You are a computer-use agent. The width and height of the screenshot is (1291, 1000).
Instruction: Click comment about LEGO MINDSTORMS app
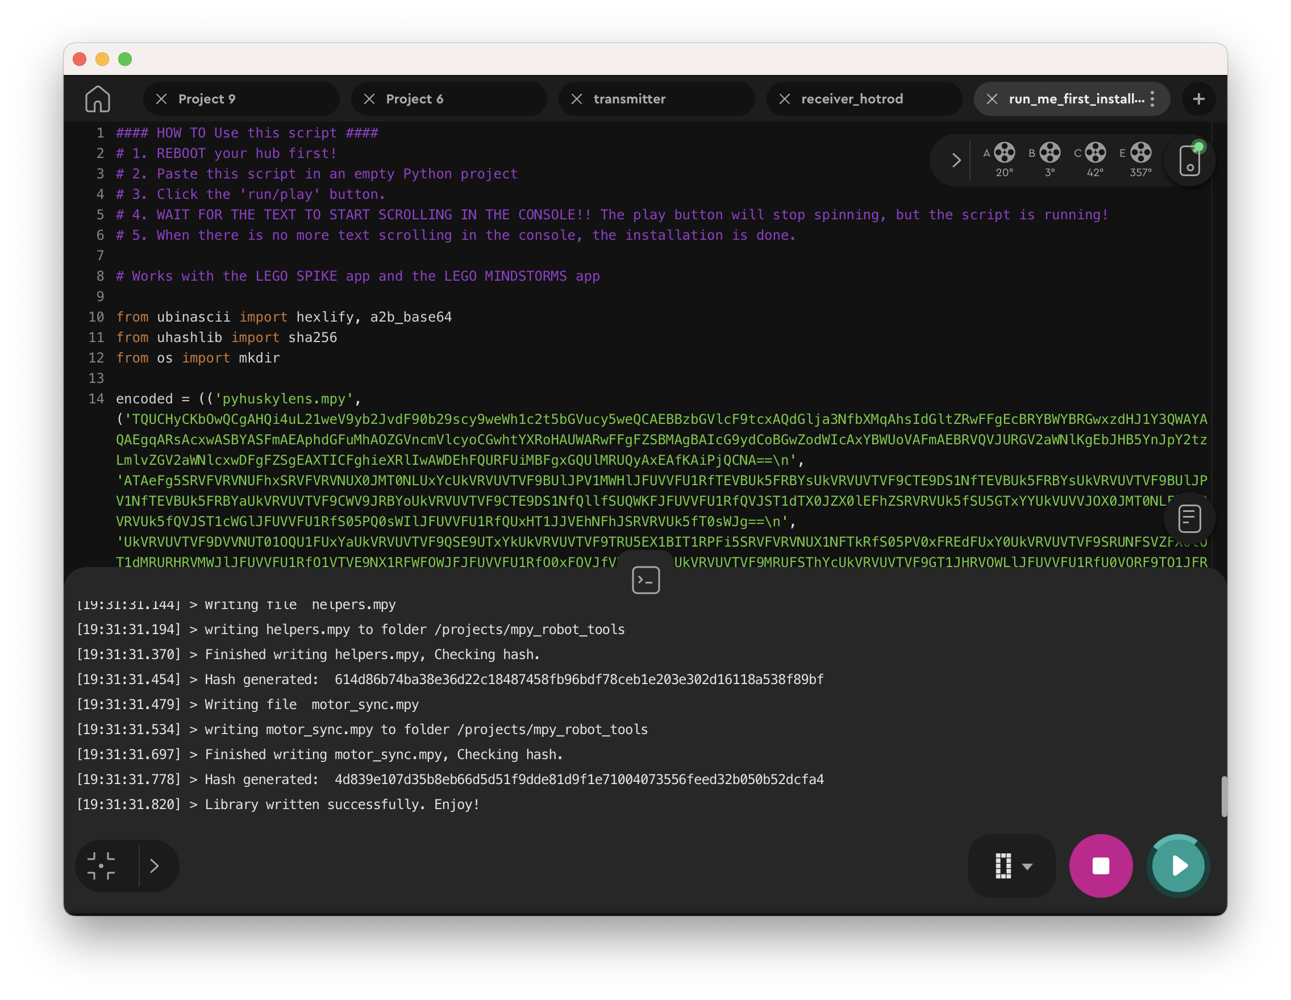357,276
